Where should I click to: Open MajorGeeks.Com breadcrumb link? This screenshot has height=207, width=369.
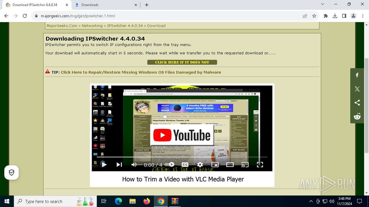click(62, 26)
